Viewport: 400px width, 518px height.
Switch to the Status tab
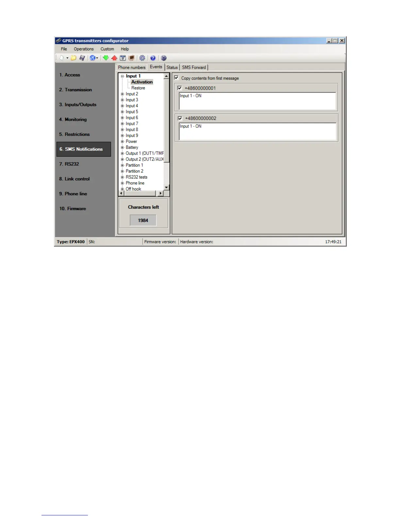coord(172,67)
